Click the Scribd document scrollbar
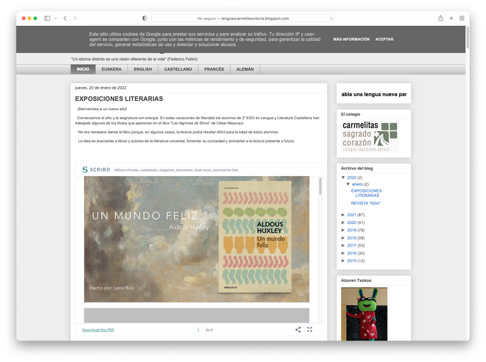 click(320, 186)
